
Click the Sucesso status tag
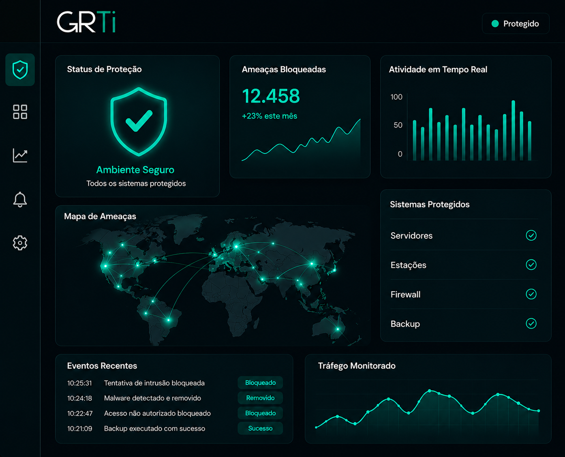tap(260, 428)
